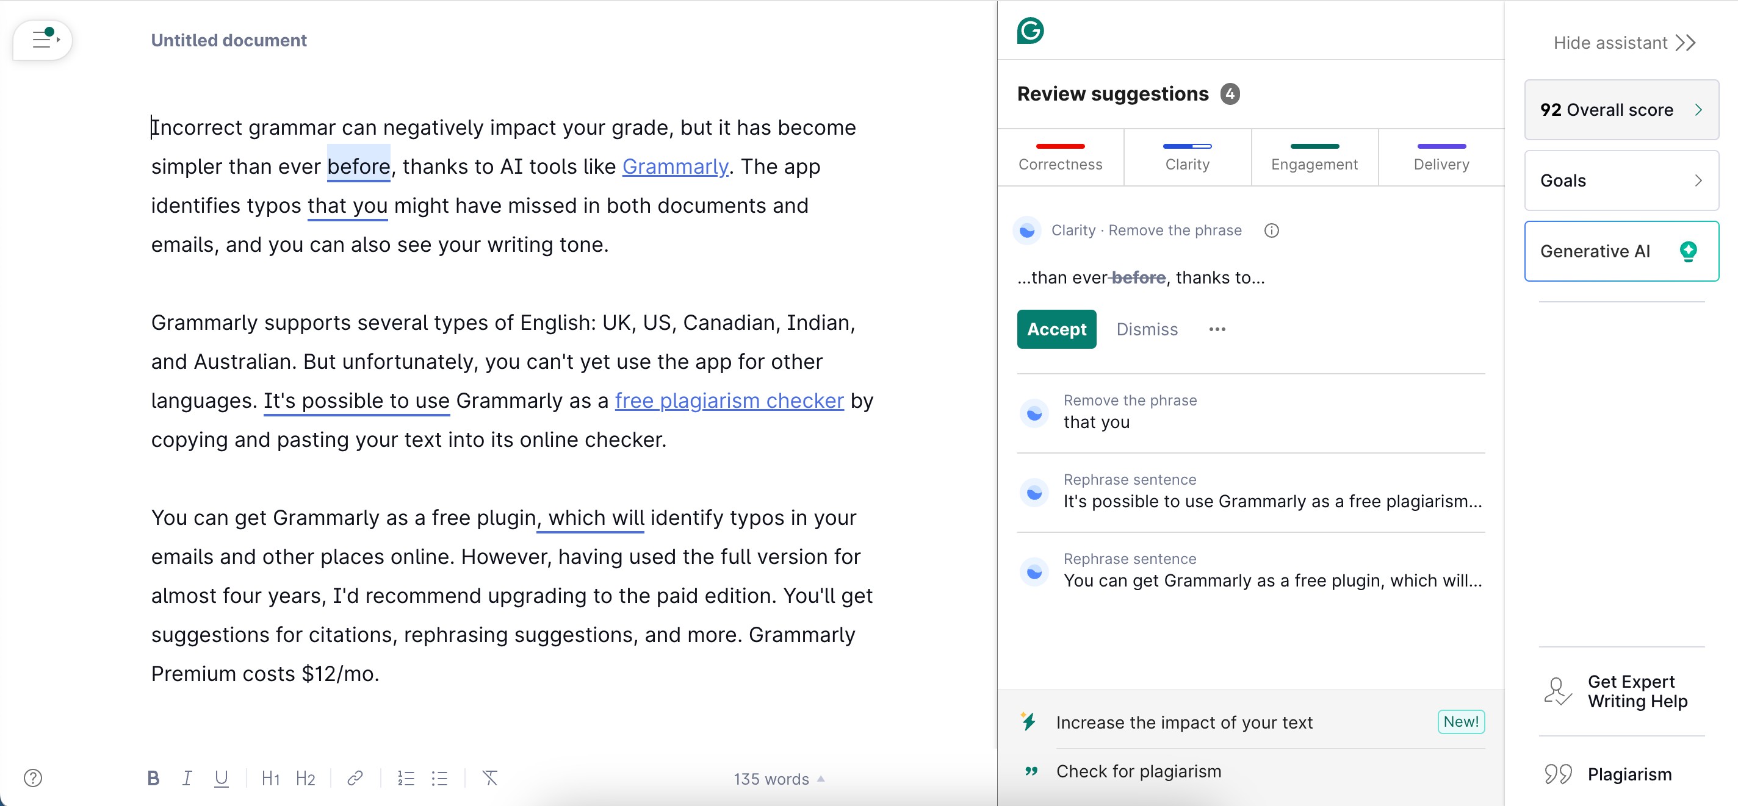Switch to the Engagement tab
This screenshot has height=806, width=1738.
[1314, 157]
